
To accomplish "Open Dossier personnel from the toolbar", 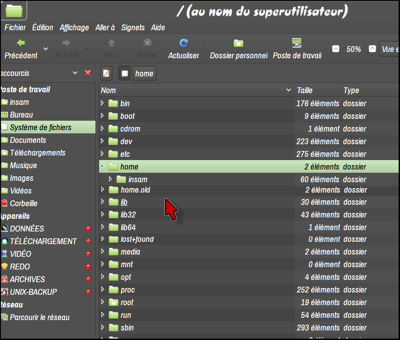I will point(238,44).
